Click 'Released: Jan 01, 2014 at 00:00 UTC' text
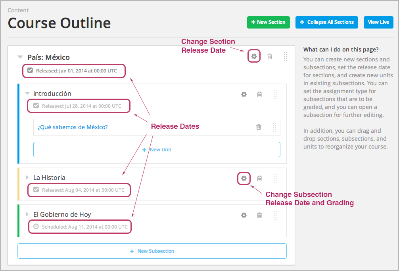This screenshot has width=399, height=271. (x=76, y=71)
